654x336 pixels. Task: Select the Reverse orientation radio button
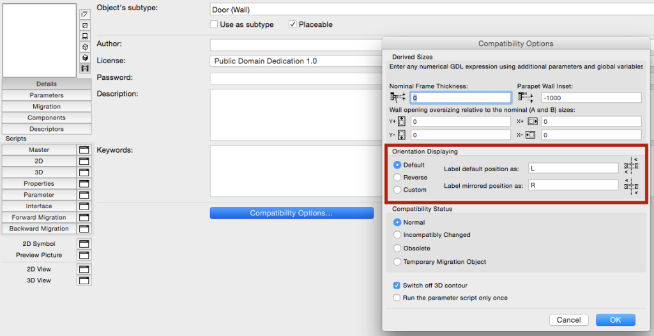point(397,178)
